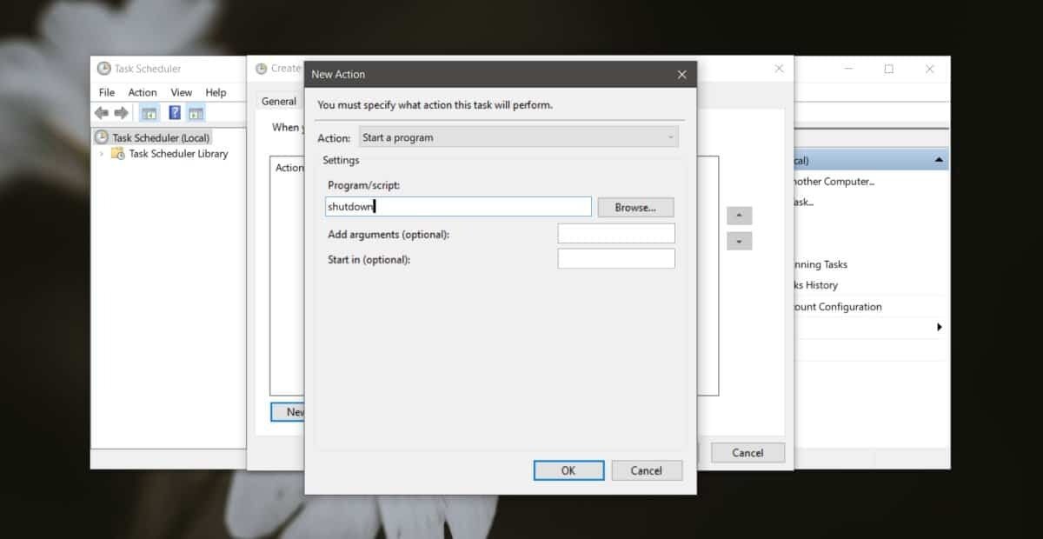The height and width of the screenshot is (539, 1043).
Task: Click the Connect to Another Computer action
Action: pos(834,181)
